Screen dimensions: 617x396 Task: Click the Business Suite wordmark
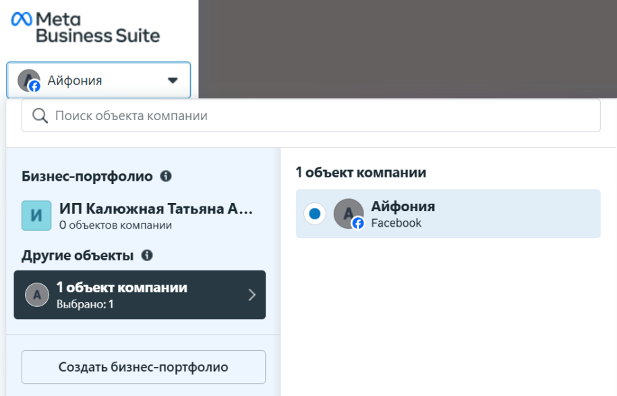(x=98, y=36)
